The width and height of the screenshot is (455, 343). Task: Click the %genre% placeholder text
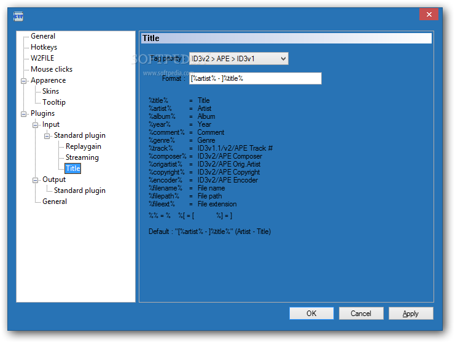point(162,140)
